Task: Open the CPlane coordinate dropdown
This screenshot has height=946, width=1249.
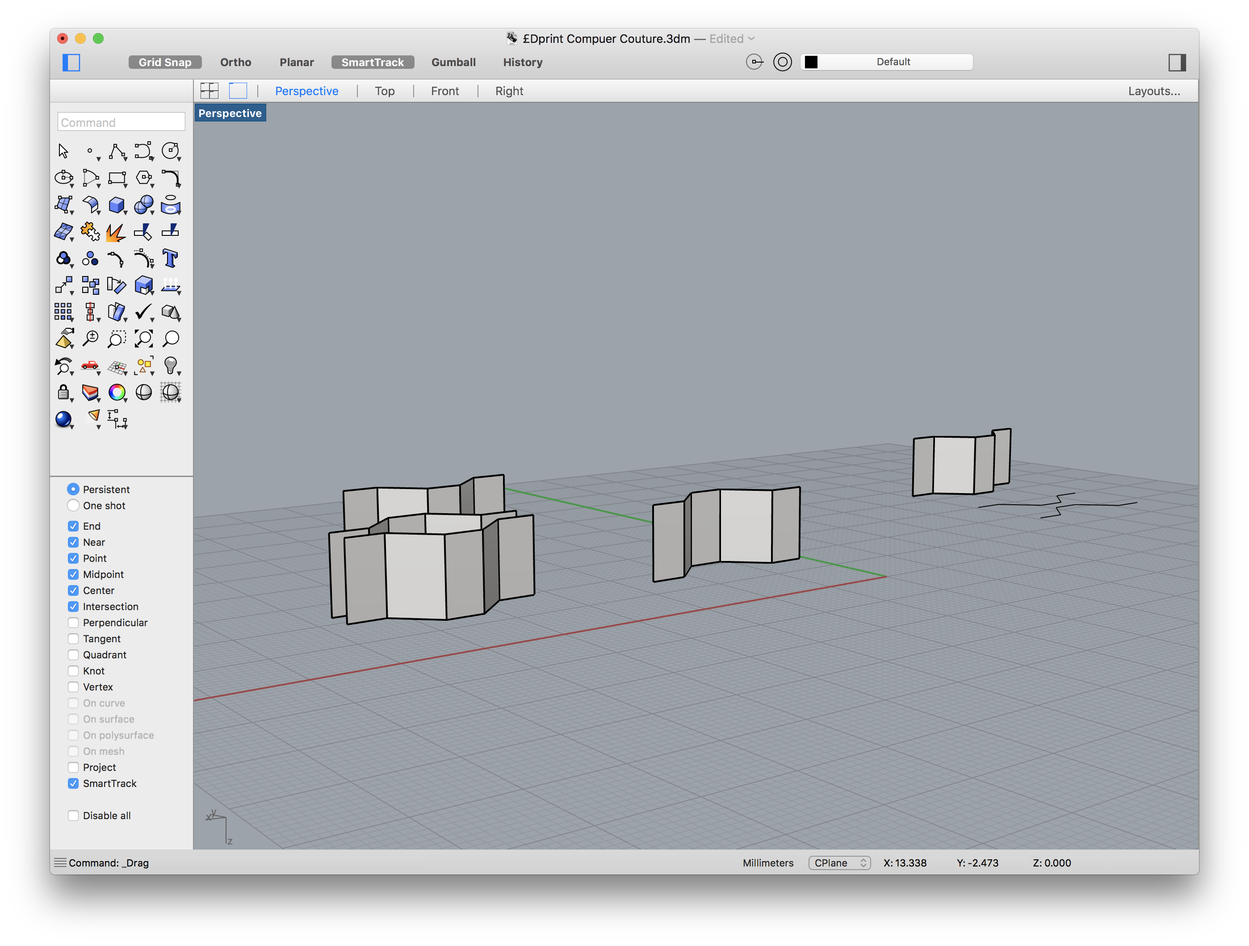Action: 839,862
